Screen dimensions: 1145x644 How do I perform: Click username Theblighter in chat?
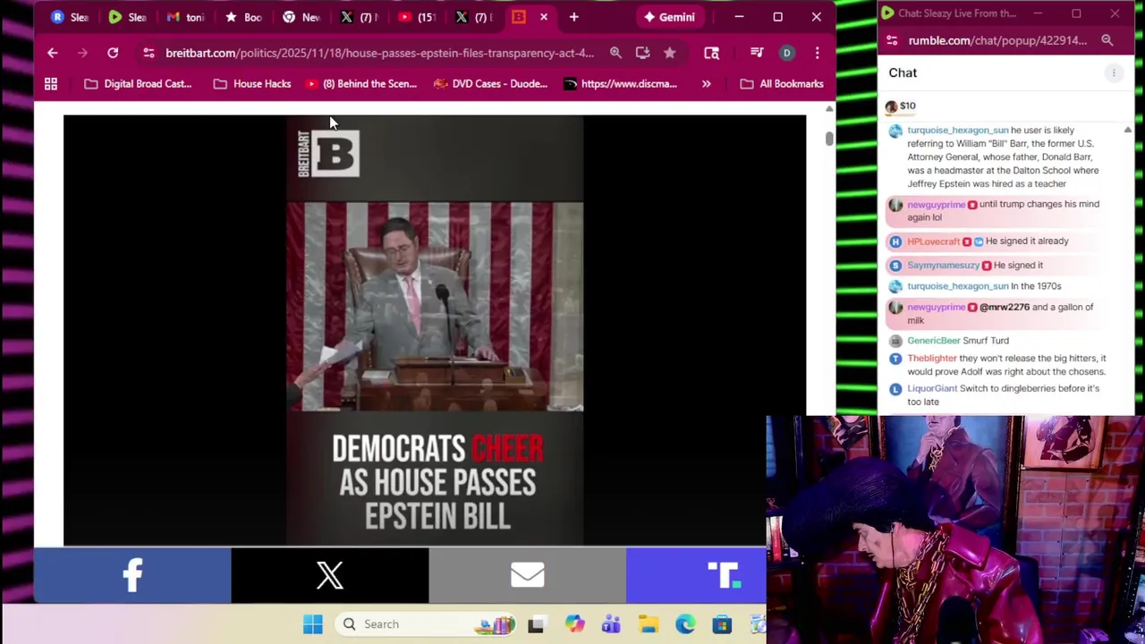coord(931,359)
